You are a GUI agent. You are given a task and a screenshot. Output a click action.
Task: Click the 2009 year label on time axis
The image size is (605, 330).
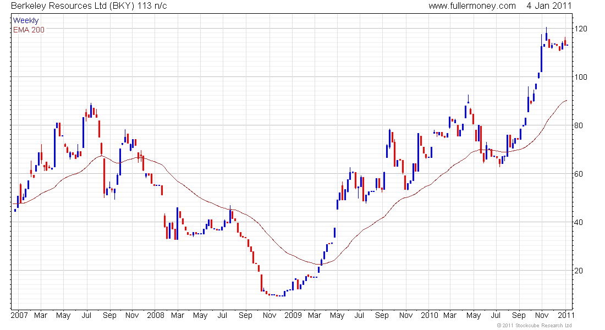click(x=293, y=315)
